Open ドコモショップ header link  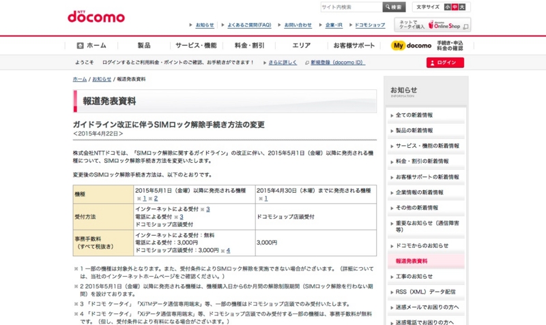[370, 25]
